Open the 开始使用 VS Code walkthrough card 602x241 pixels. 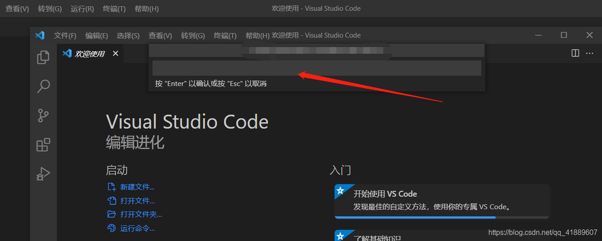(x=442, y=201)
